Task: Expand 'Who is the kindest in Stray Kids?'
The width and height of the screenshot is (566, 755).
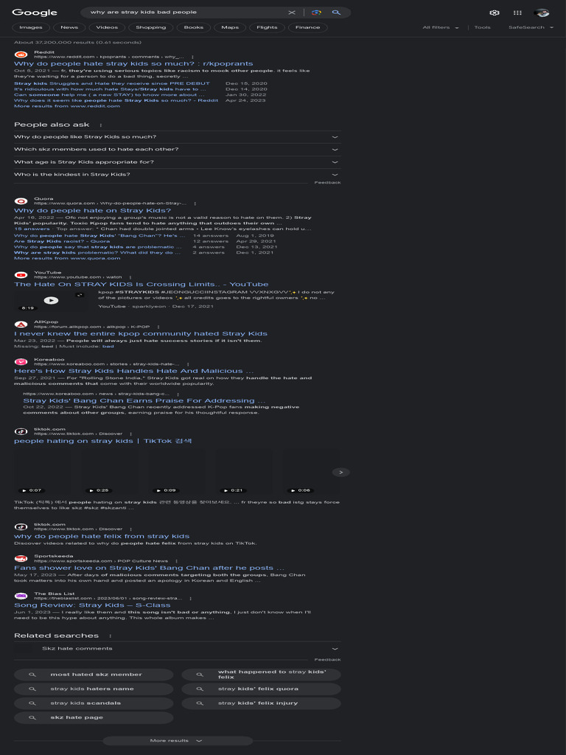Action: (177, 174)
